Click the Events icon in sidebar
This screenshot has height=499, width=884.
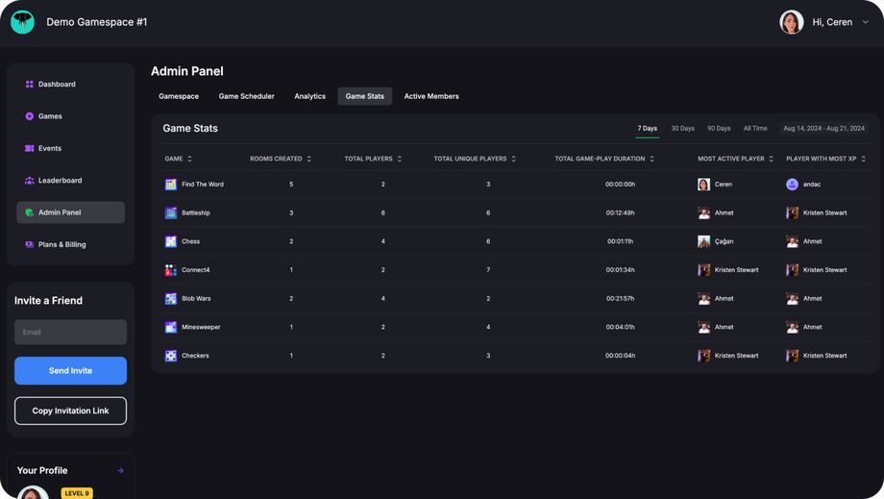click(x=30, y=148)
